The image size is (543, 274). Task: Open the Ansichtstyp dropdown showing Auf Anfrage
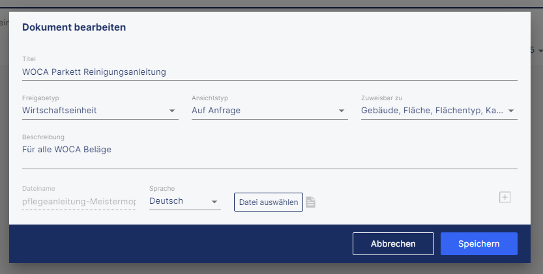tap(269, 111)
